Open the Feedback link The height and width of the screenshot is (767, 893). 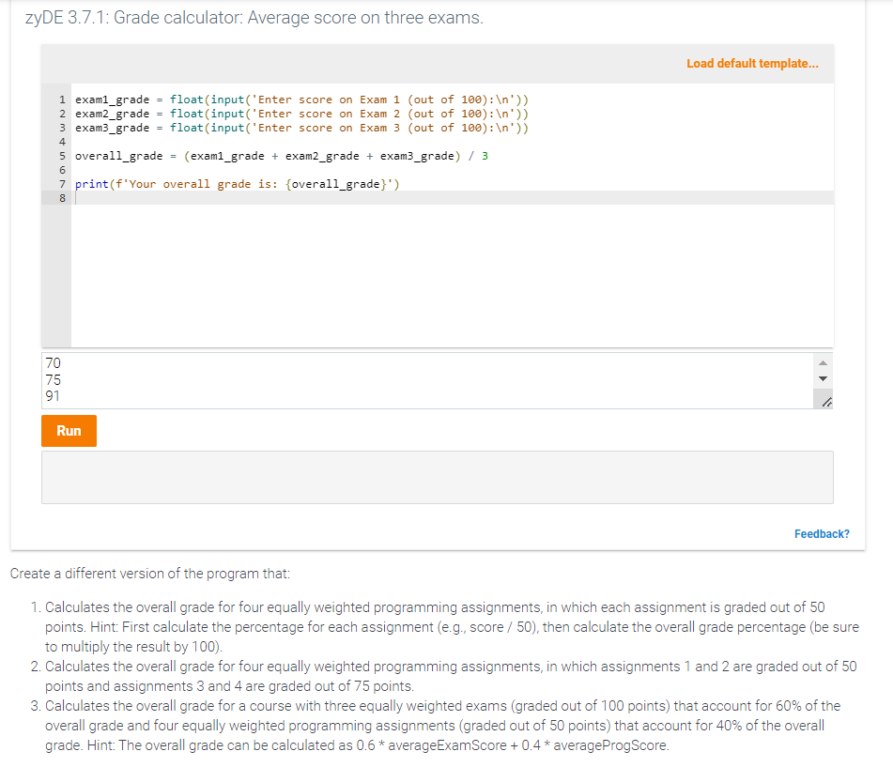(x=821, y=533)
